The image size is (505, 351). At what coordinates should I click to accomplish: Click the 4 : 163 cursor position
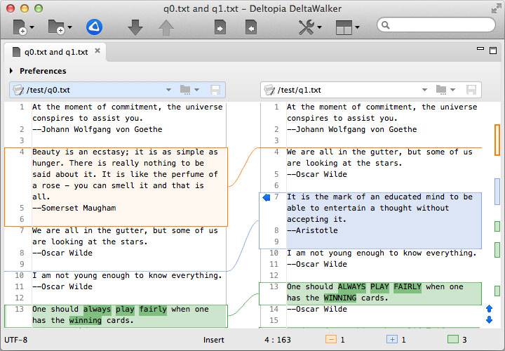(x=278, y=340)
